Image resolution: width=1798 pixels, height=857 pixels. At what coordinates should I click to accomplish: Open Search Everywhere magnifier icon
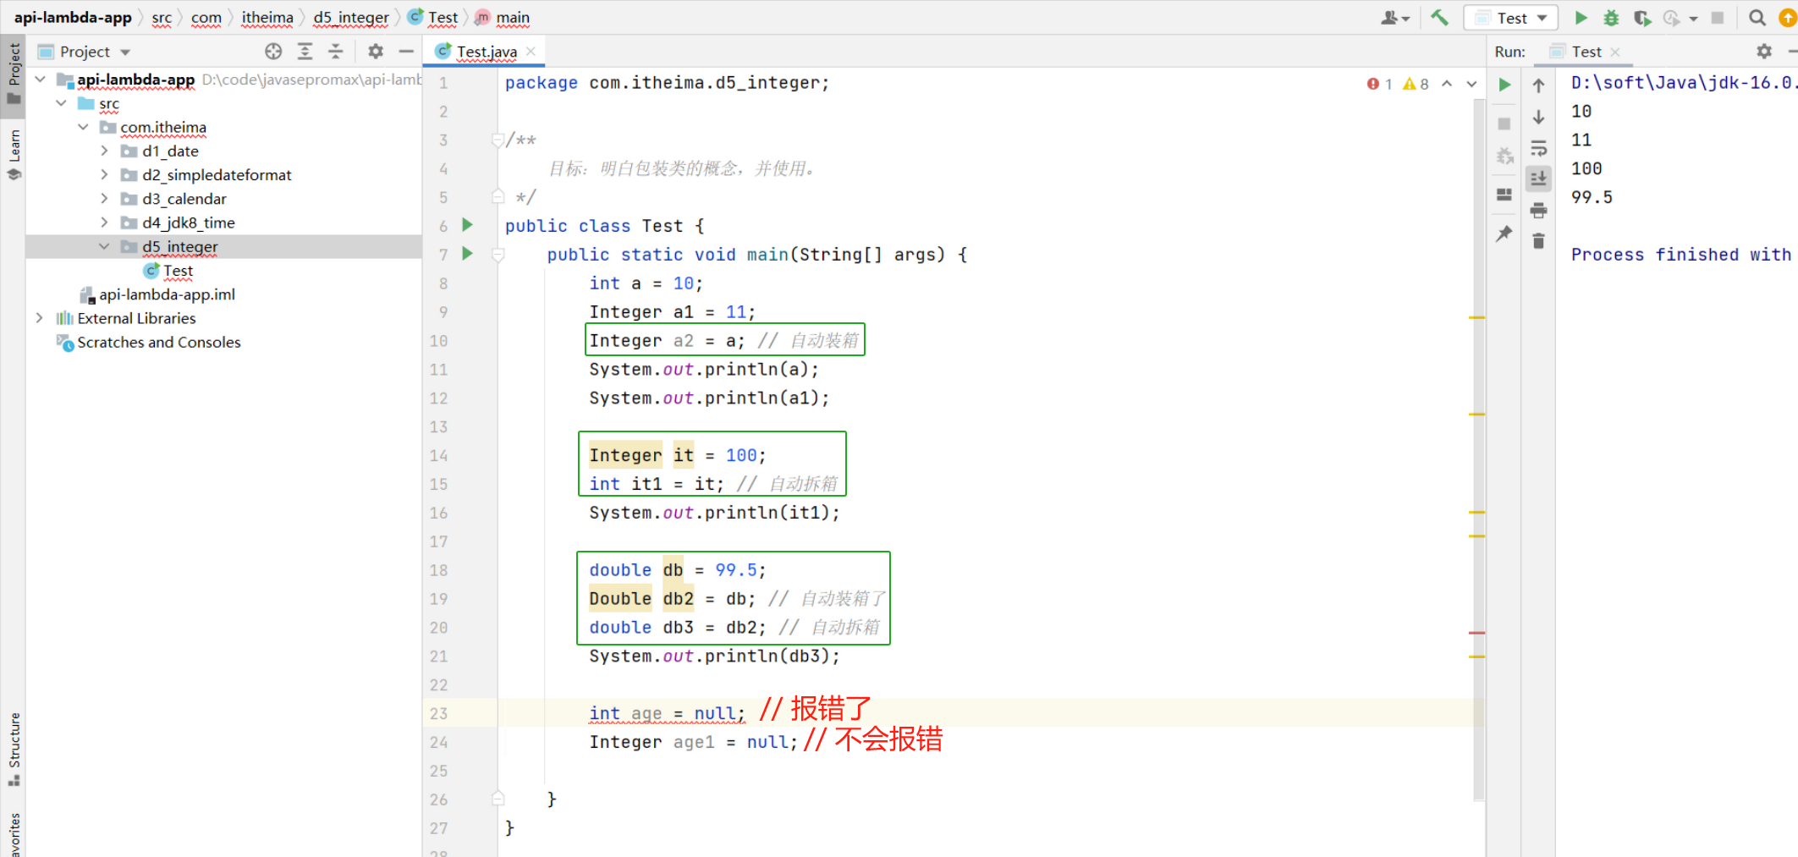coord(1757,18)
